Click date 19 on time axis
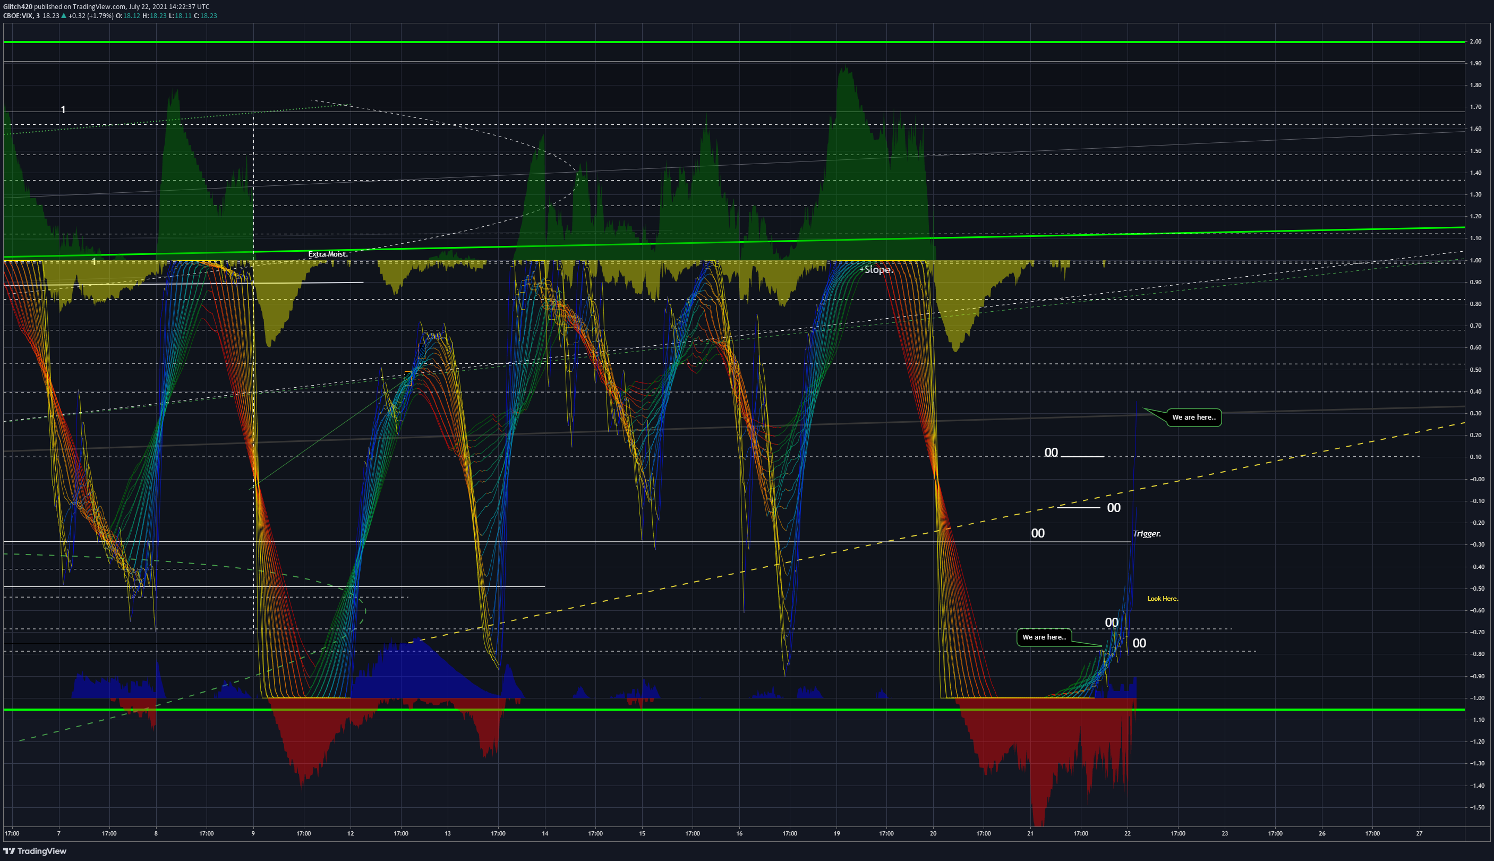Viewport: 1494px width, 861px height. click(836, 833)
